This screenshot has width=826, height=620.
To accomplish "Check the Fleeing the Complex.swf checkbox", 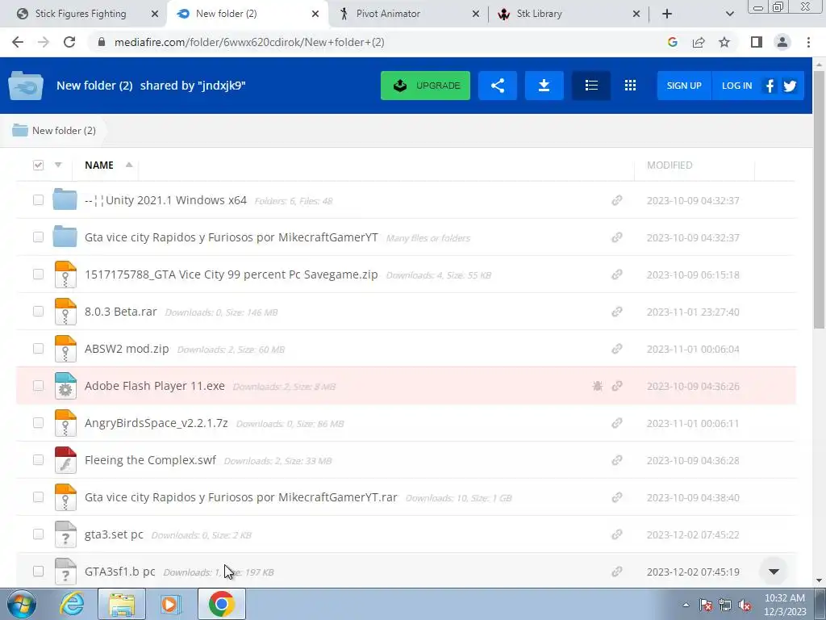I will (x=38, y=459).
